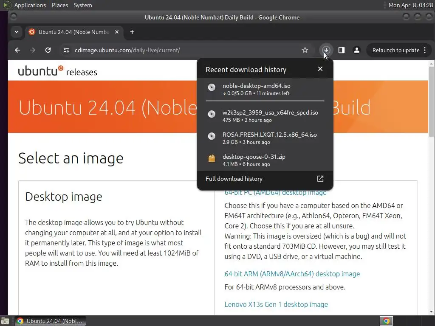Switch to Chrome window in taskbar
Image resolution: width=435 pixels, height=326 pixels.
50,321
